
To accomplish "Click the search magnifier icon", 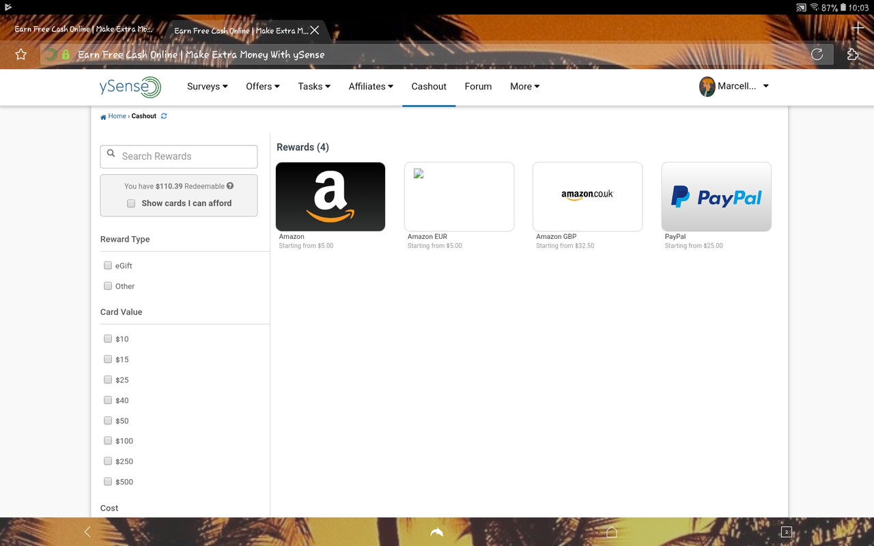I will point(111,154).
